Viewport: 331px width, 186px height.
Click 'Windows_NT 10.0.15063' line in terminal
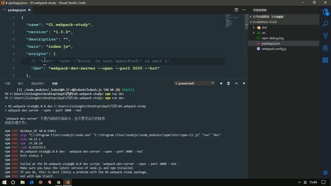(x=38, y=131)
